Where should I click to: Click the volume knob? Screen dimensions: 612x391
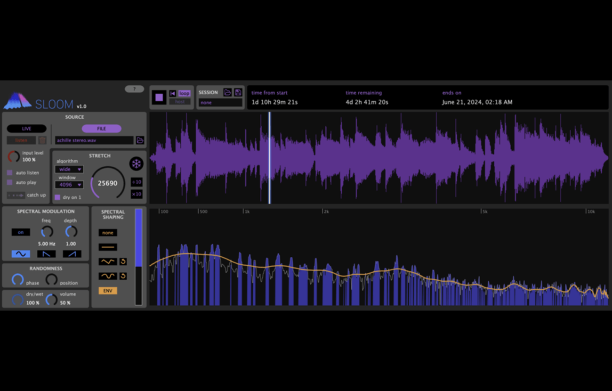[x=51, y=300]
